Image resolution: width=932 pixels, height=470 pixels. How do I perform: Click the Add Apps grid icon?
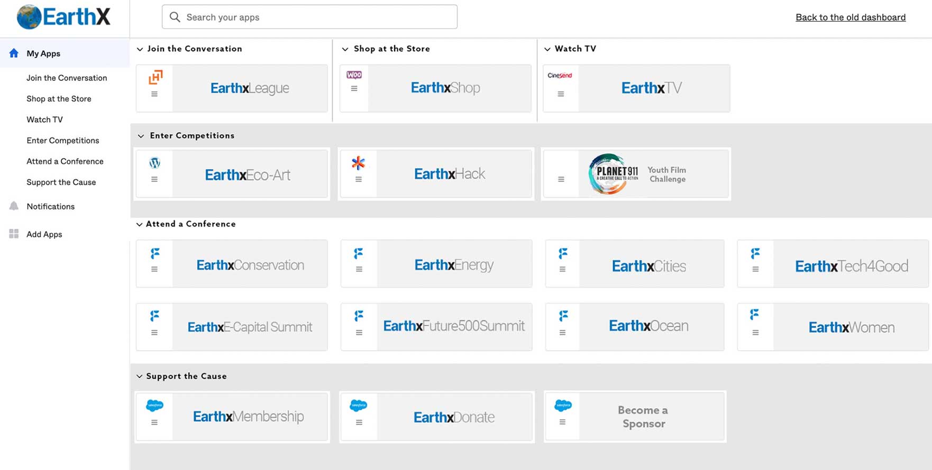click(x=14, y=234)
